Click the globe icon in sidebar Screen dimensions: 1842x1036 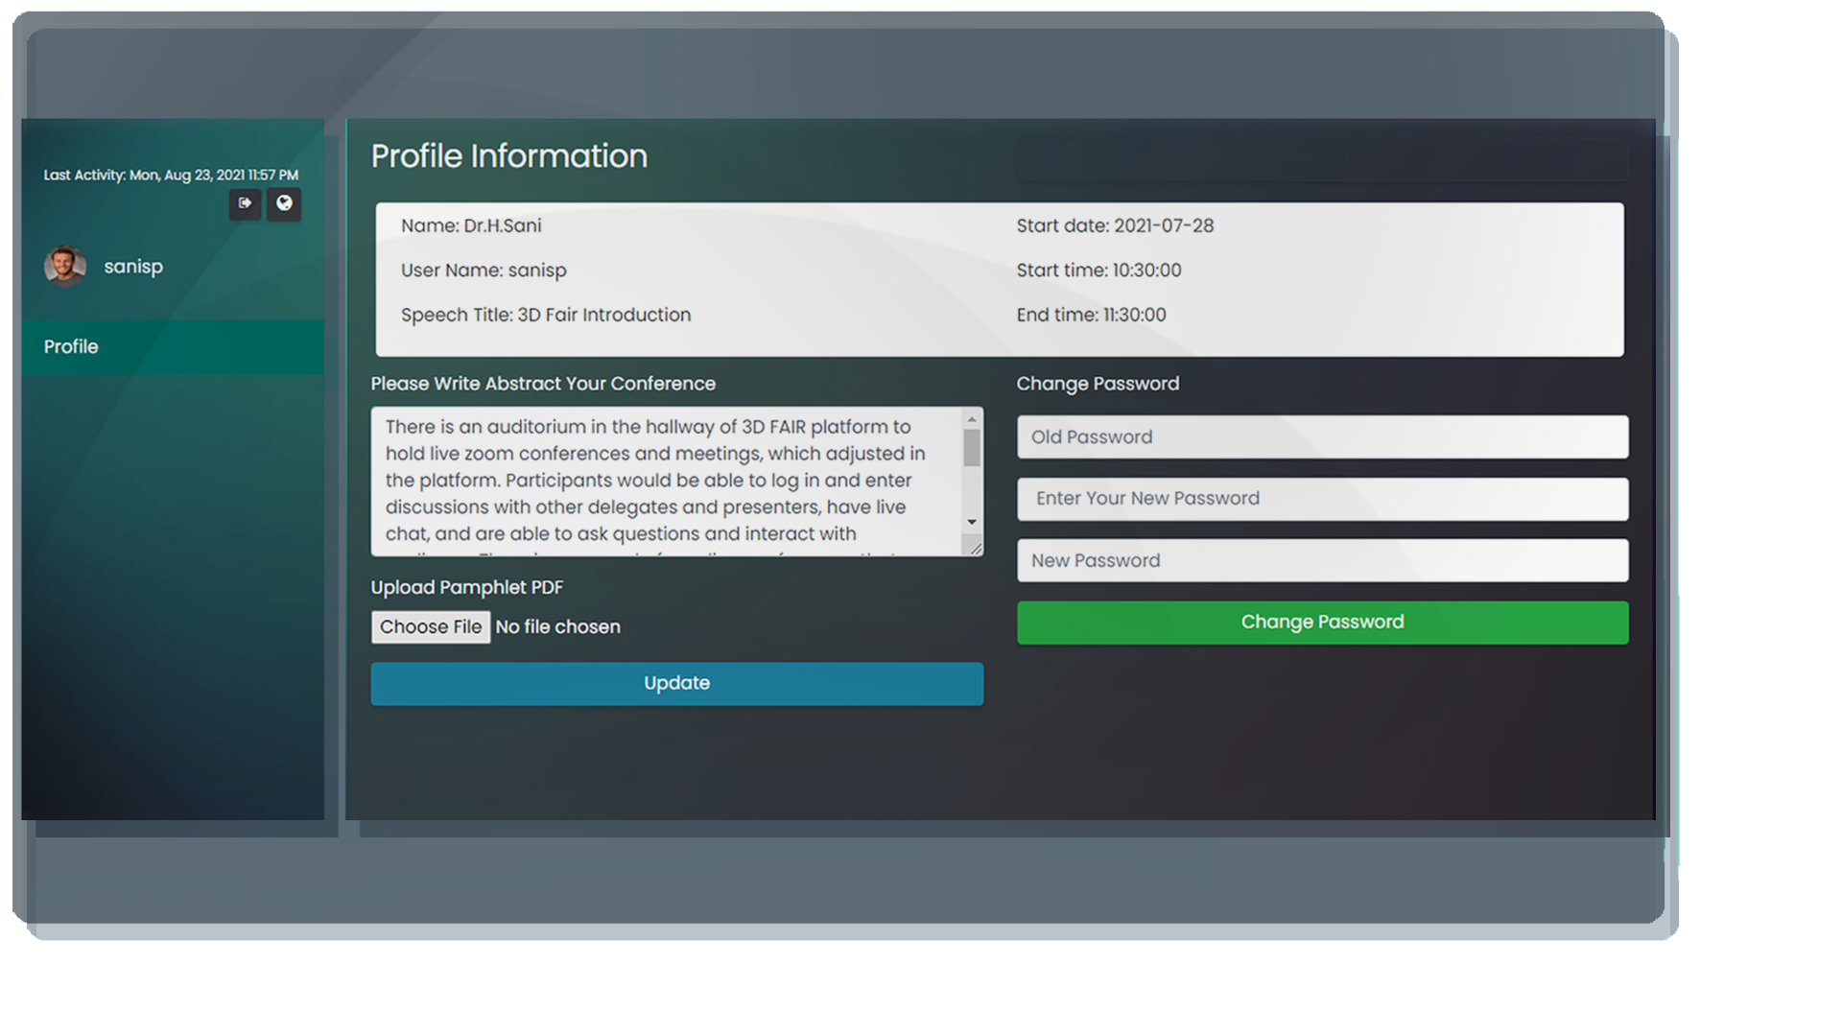click(x=284, y=203)
